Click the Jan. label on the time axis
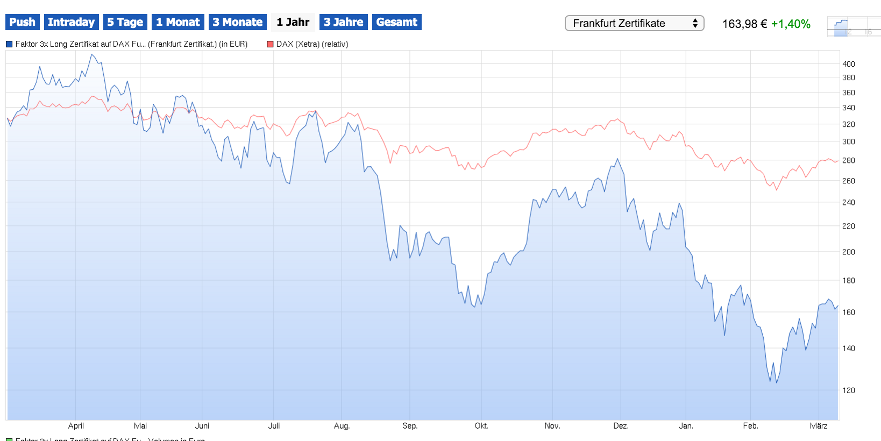 click(x=686, y=426)
